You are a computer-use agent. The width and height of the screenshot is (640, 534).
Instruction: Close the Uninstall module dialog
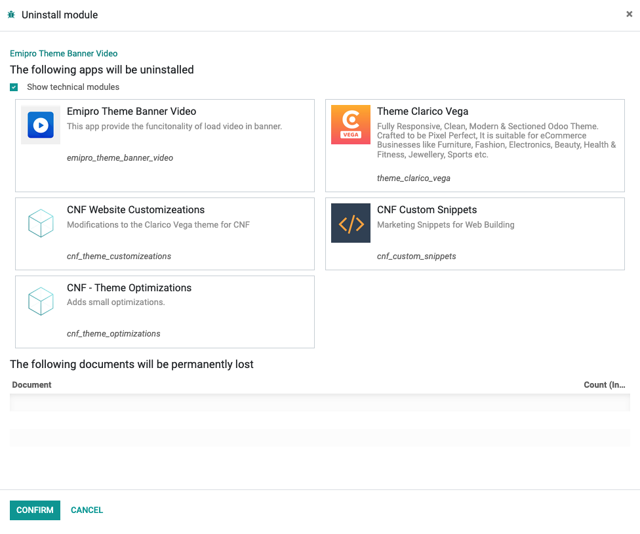tap(629, 14)
